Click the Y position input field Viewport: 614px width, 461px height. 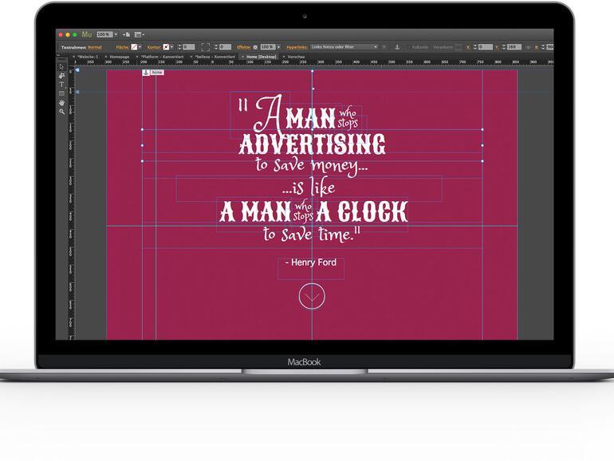pyautogui.click(x=514, y=47)
